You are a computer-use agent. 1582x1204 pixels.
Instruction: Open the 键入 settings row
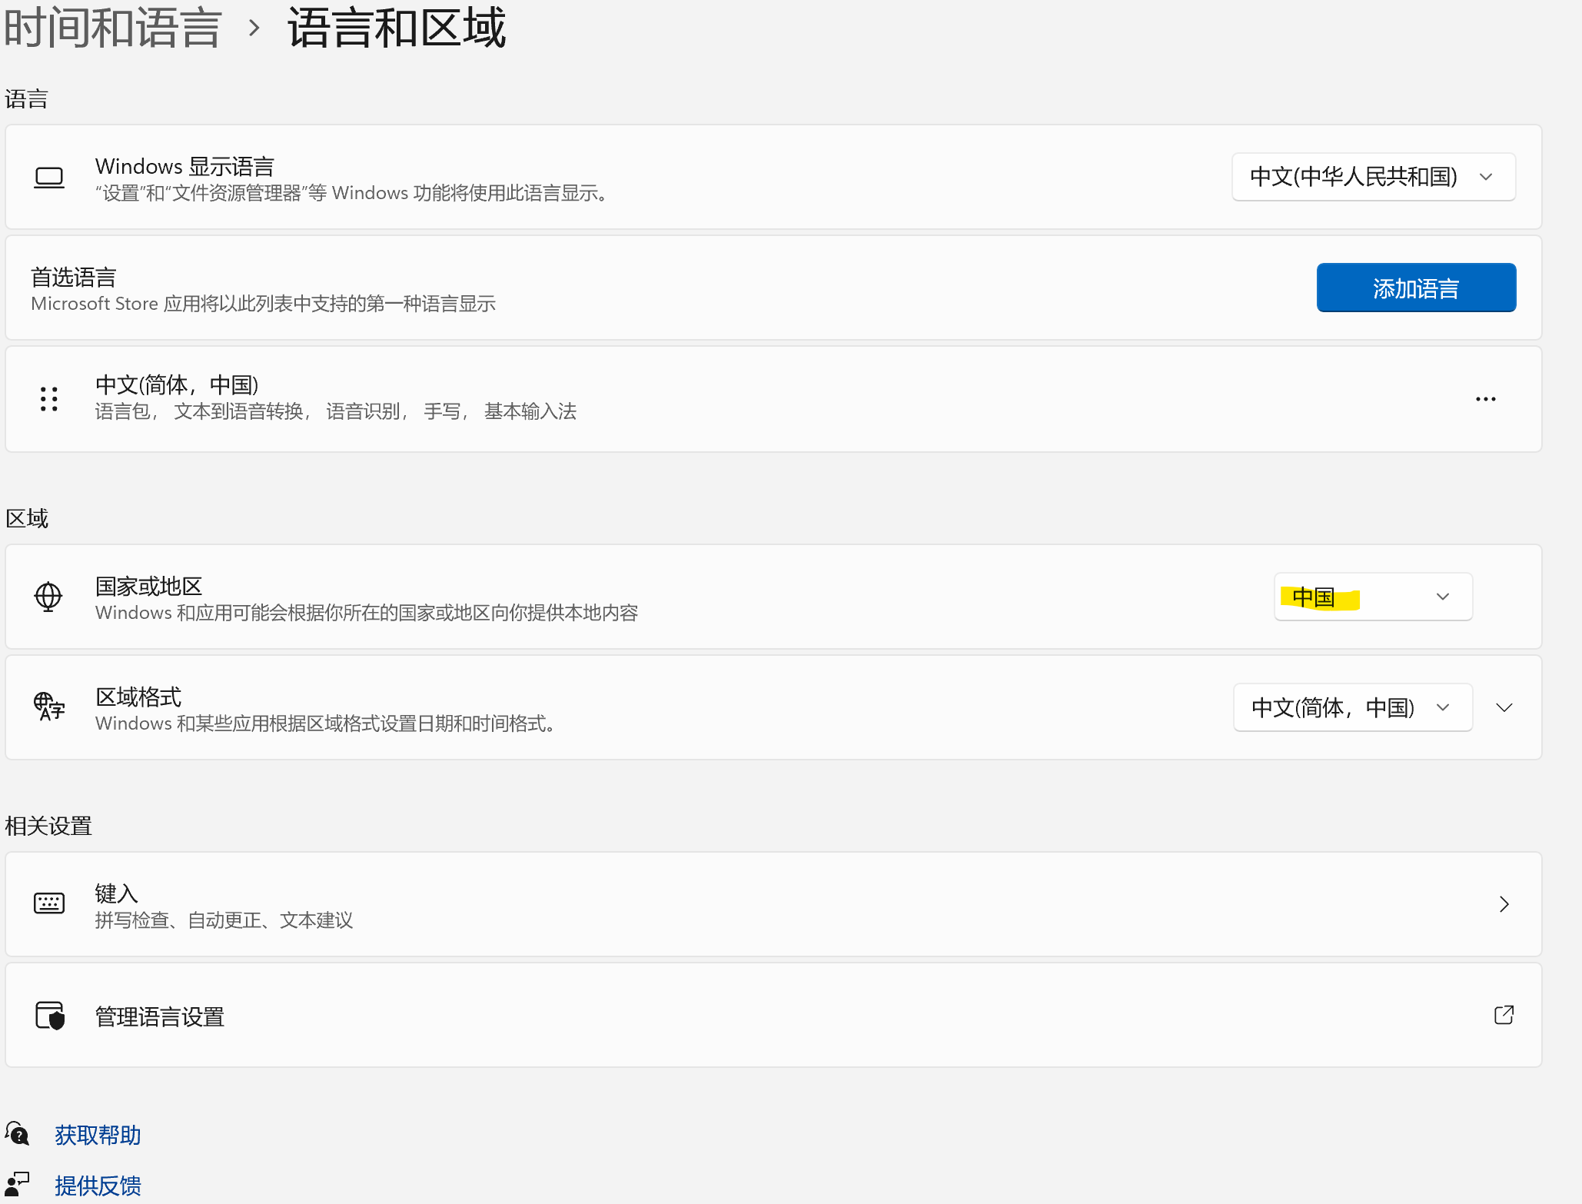(x=773, y=904)
